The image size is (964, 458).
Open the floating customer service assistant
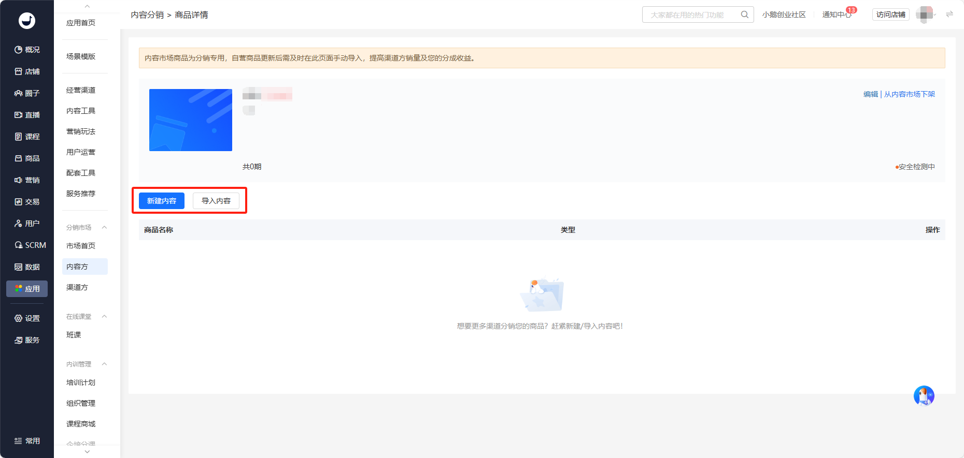pyautogui.click(x=924, y=396)
